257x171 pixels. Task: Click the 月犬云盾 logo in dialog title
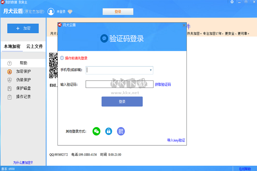tap(60, 25)
